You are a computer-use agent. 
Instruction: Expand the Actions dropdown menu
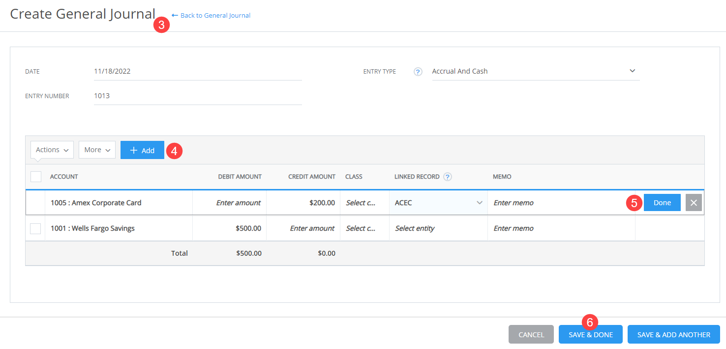click(x=52, y=150)
